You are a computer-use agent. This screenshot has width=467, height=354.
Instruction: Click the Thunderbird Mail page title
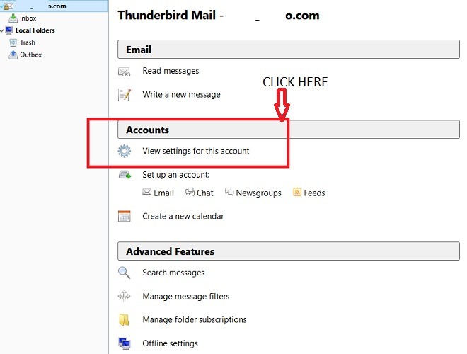coord(219,15)
